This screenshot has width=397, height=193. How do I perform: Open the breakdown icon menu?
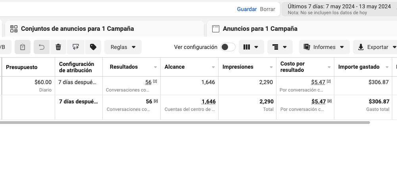point(280,47)
